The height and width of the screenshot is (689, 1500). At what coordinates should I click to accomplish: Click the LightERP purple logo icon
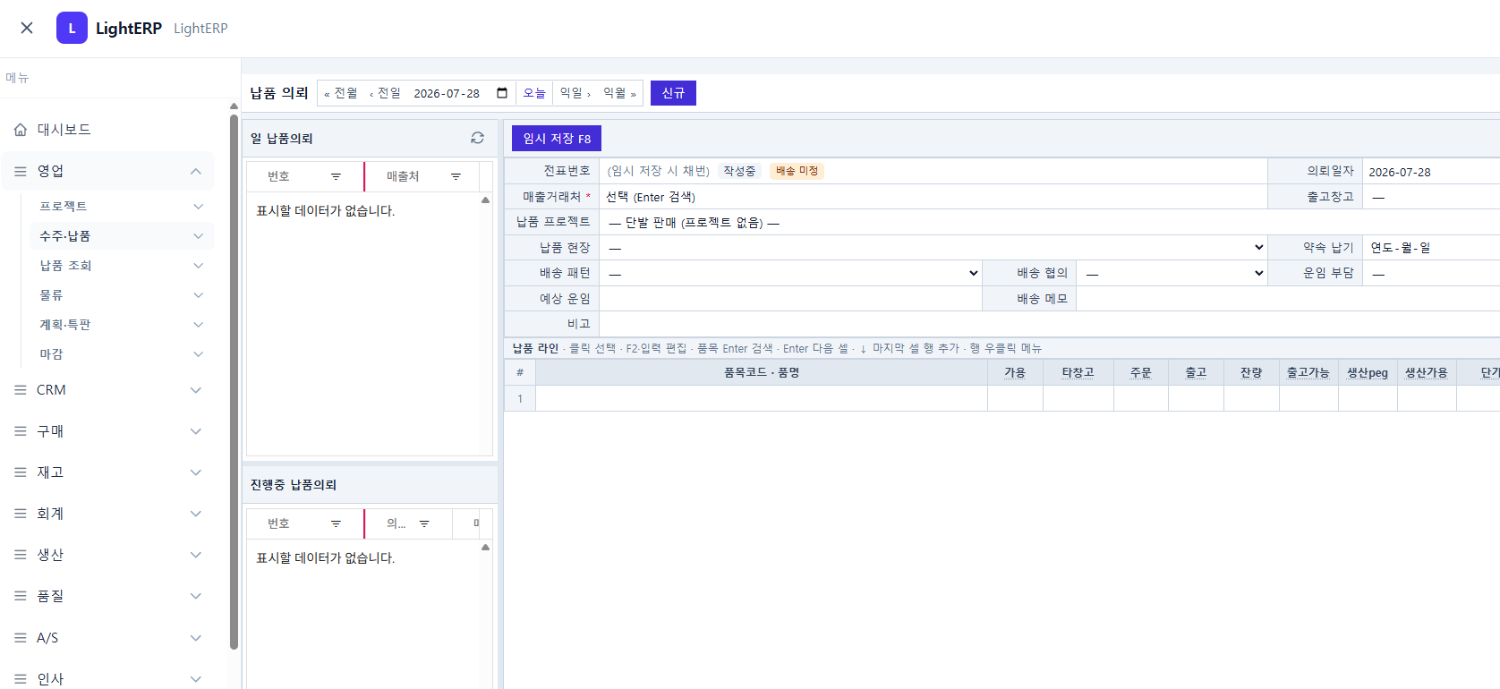click(72, 28)
